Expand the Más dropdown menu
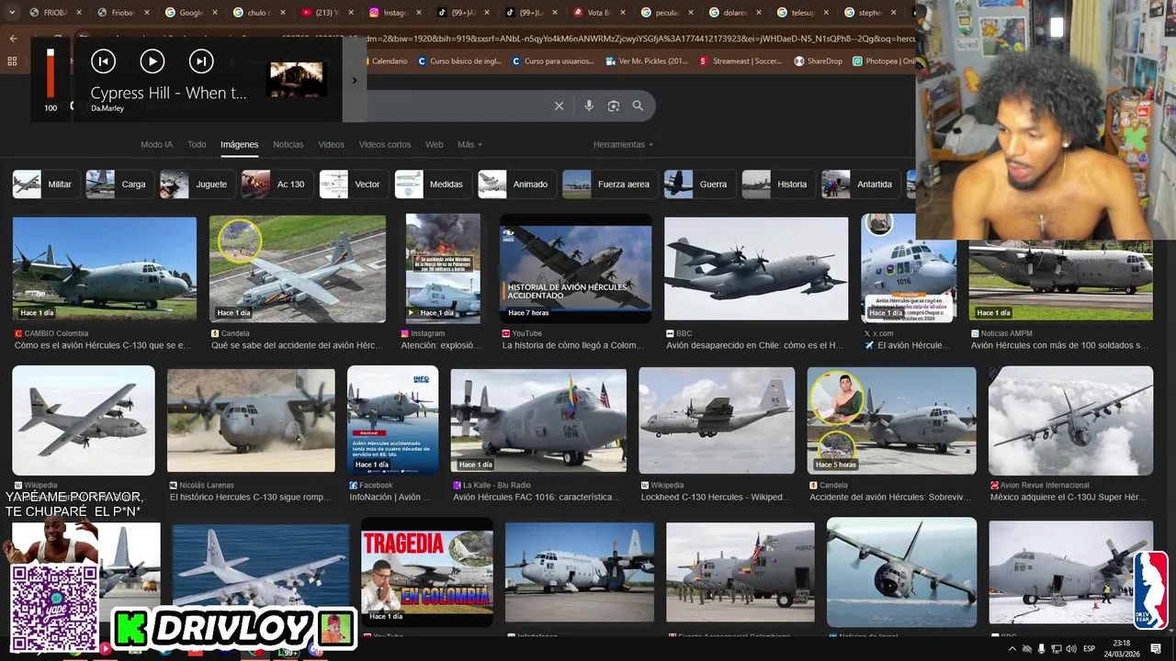The width and height of the screenshot is (1176, 661). click(x=469, y=144)
